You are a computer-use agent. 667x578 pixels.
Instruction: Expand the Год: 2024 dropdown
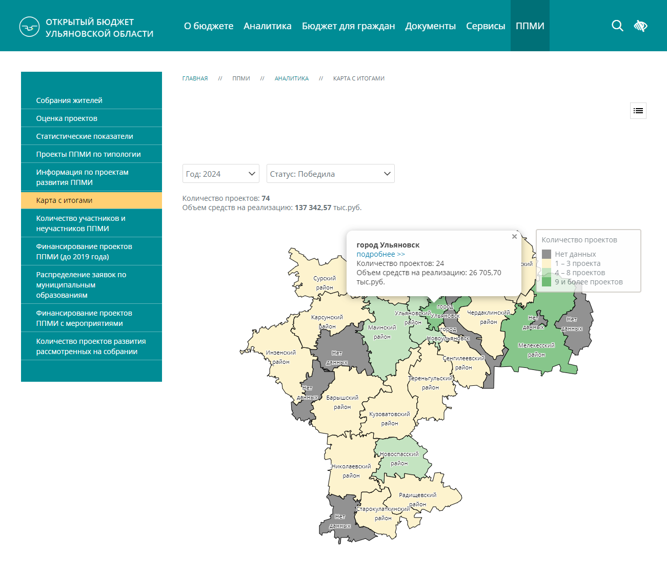click(x=220, y=174)
